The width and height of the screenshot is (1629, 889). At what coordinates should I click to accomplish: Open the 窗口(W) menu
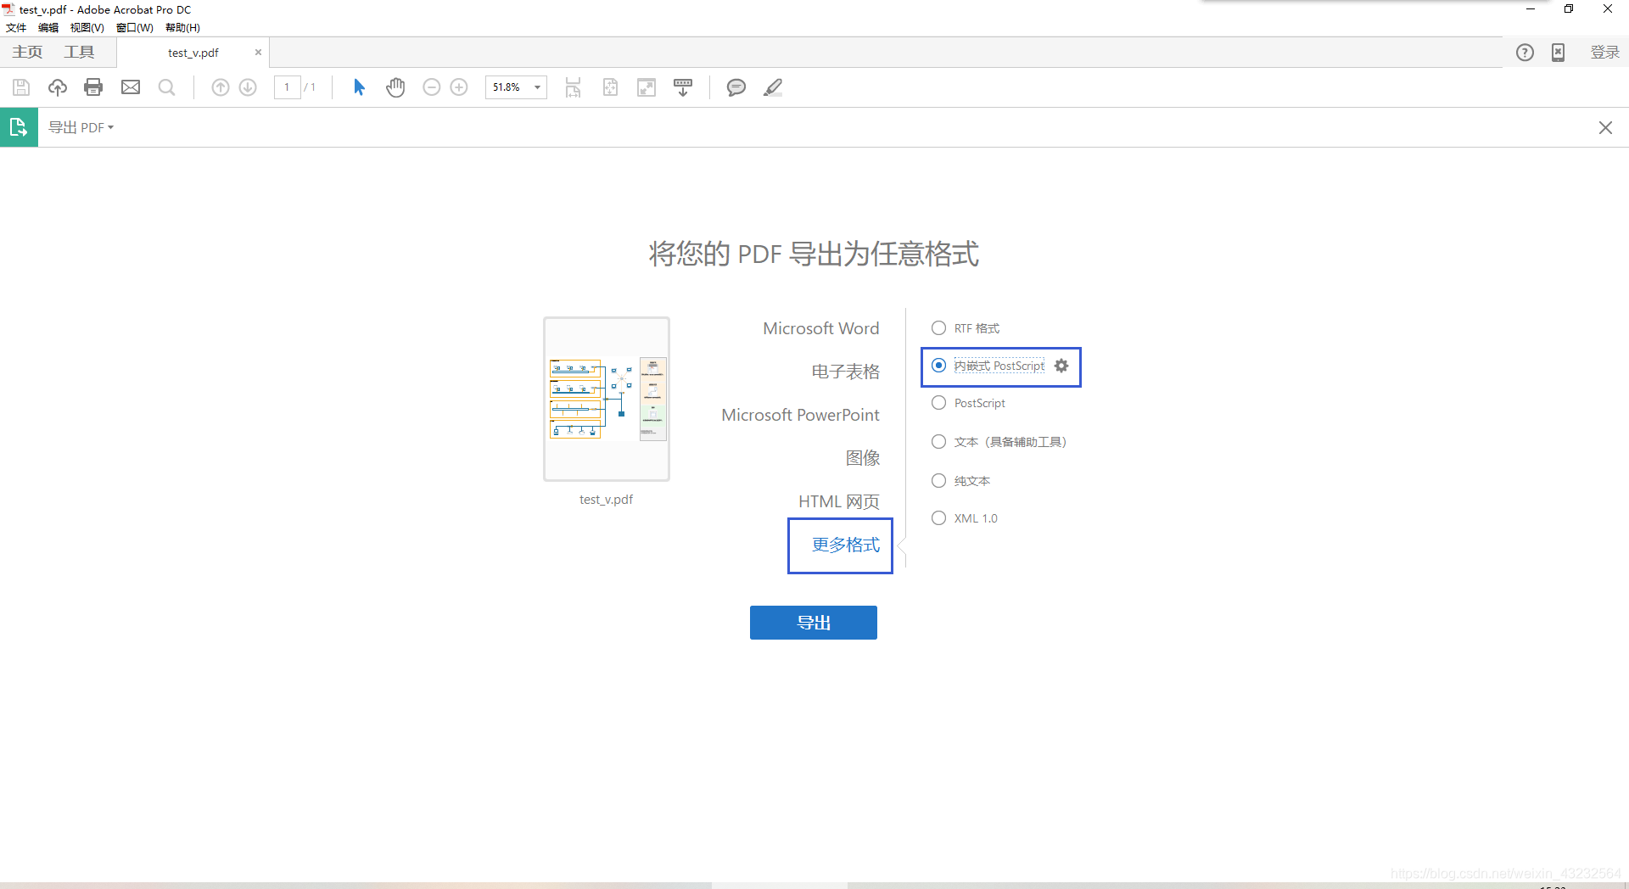click(135, 27)
